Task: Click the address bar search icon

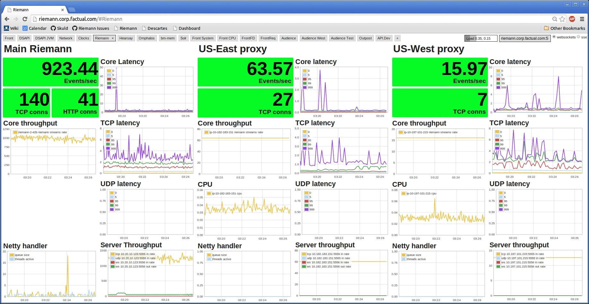Action: coord(555,19)
